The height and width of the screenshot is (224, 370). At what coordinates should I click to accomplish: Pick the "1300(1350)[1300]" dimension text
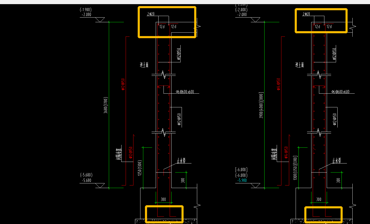(295, 168)
